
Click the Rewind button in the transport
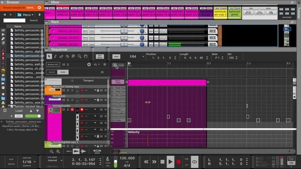tap(146, 162)
